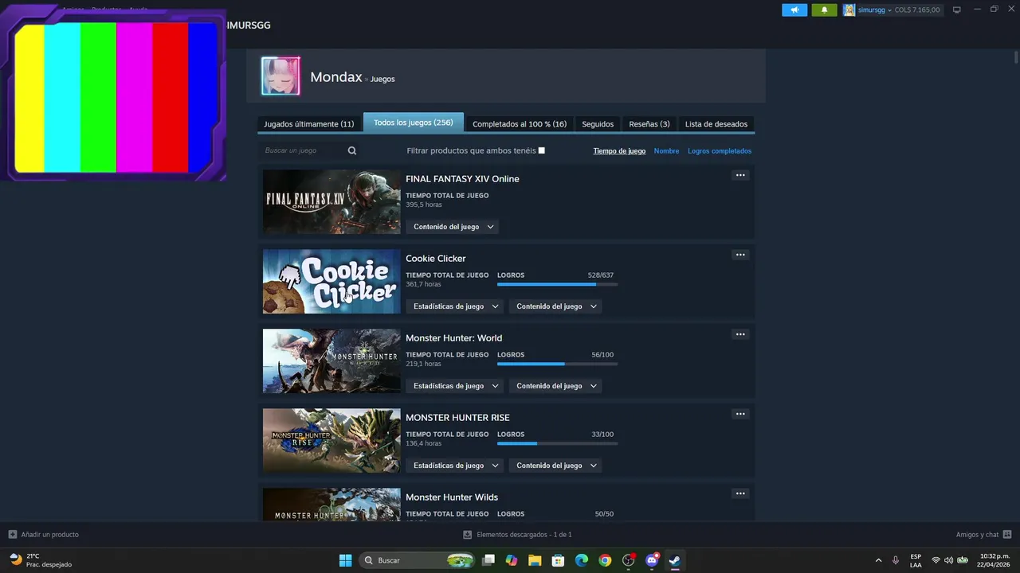This screenshot has width=1020, height=573.
Task: Open Task View on the taskbar
Action: (x=488, y=560)
